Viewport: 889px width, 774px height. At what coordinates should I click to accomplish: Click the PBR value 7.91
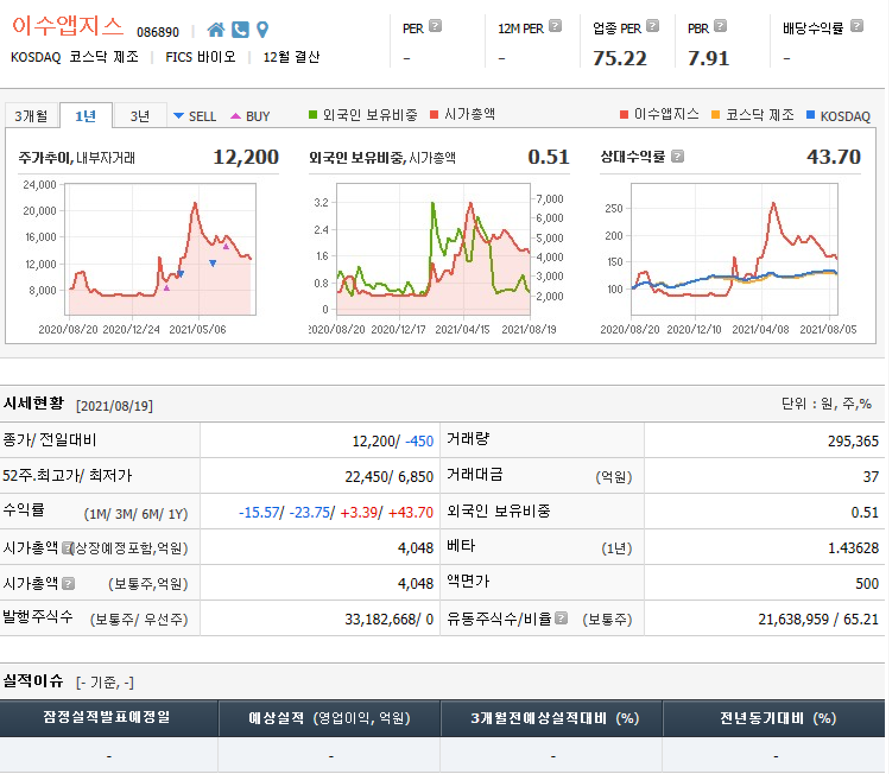[708, 58]
